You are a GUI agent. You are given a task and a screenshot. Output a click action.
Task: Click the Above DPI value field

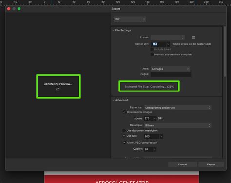click(149, 118)
